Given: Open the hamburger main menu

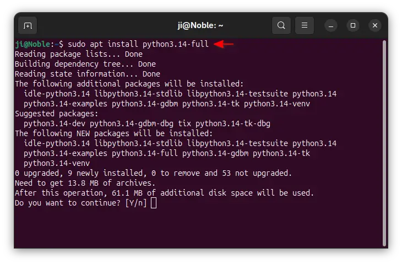Looking at the screenshot, I should click(305, 25).
